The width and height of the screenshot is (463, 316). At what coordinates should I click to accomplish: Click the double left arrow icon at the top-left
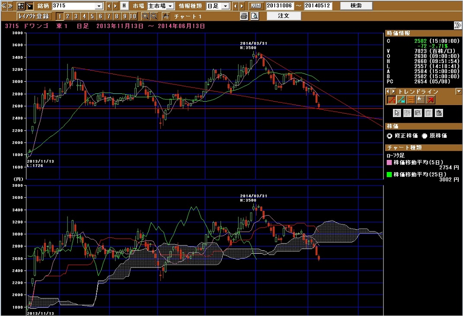(4, 6)
